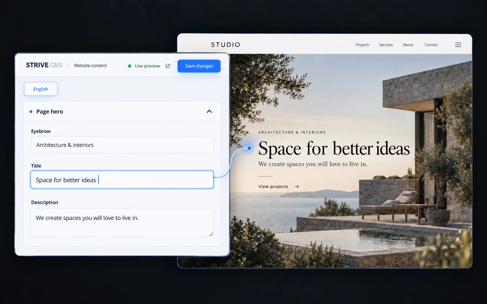
Task: Click the hero subtitle about creating spaces
Action: (313, 164)
